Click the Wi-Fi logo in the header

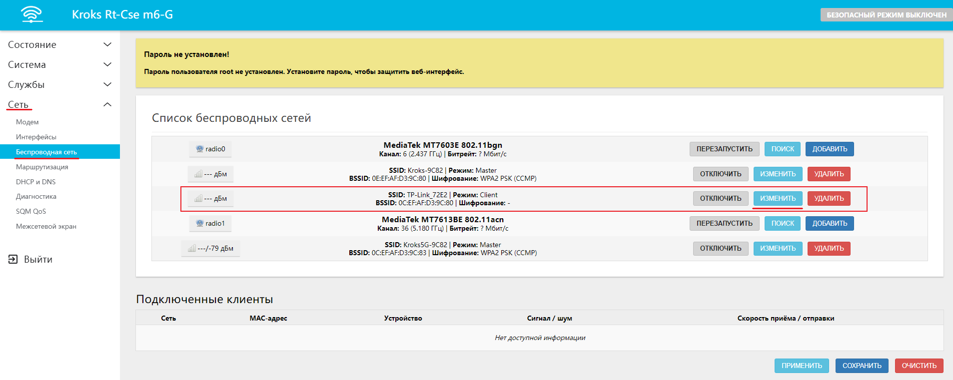[x=32, y=14]
